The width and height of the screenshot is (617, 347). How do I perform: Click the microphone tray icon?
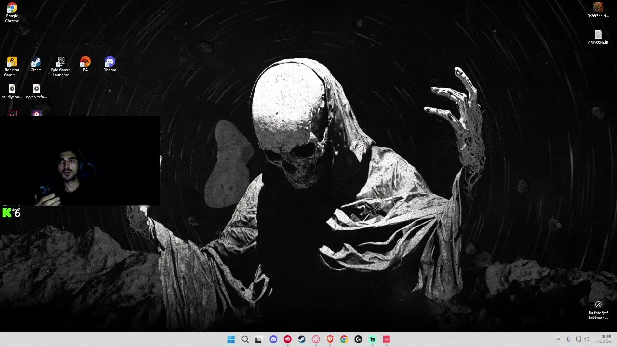pyautogui.click(x=568, y=339)
